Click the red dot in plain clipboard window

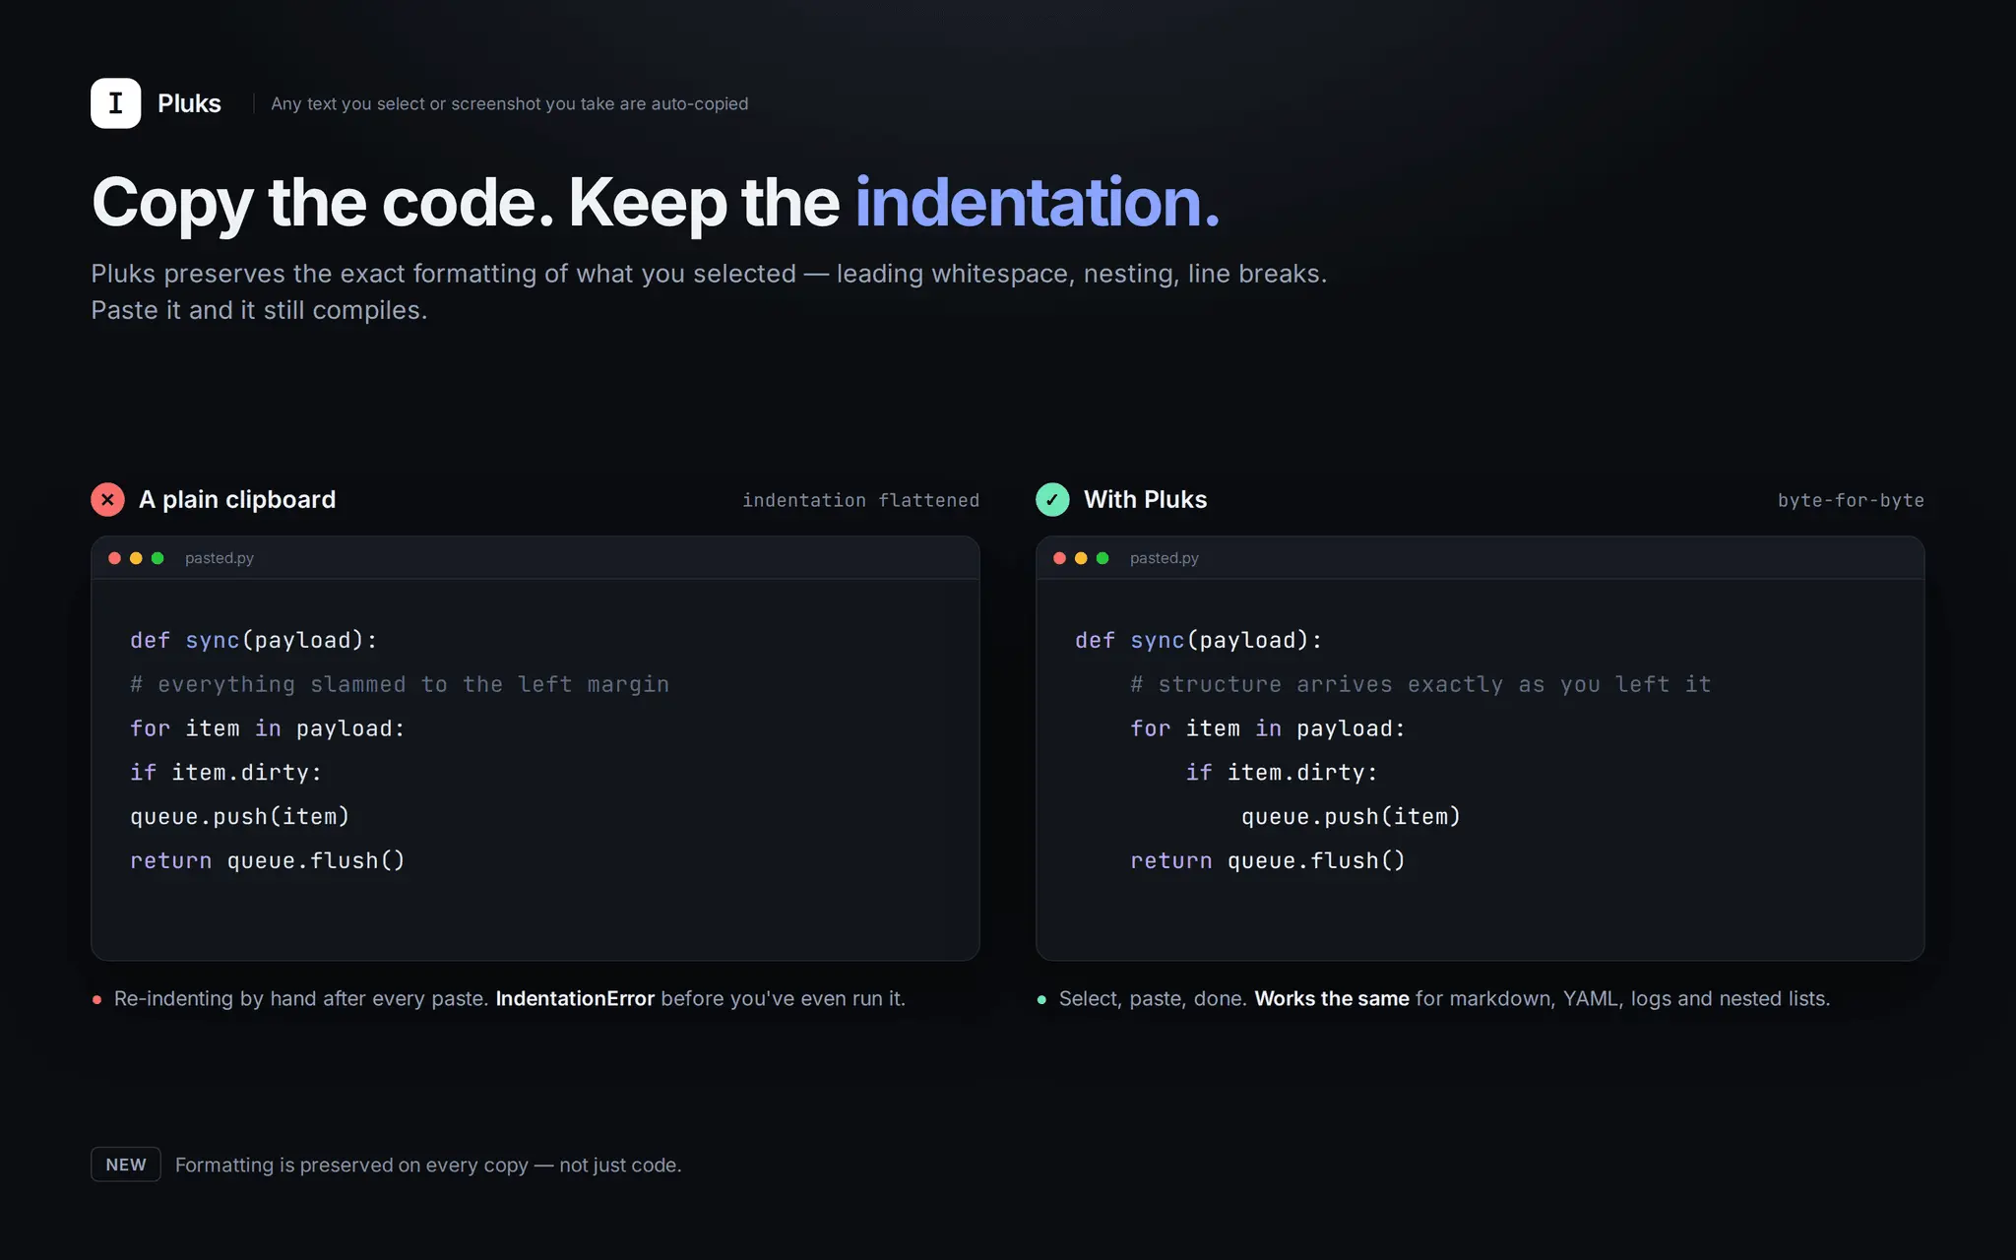(114, 558)
